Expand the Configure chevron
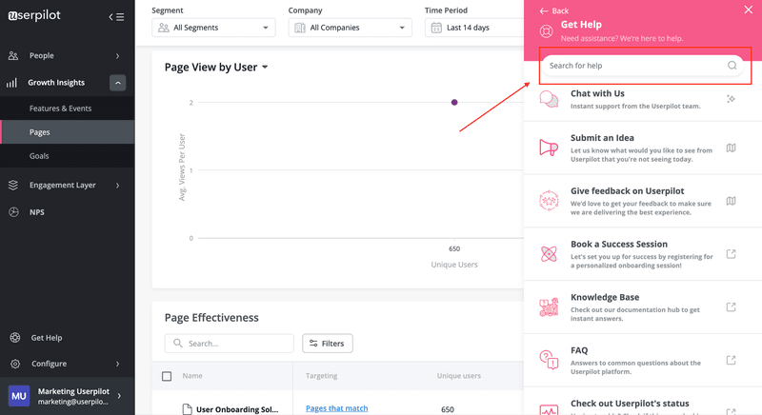This screenshot has height=415, width=762. coord(117,364)
